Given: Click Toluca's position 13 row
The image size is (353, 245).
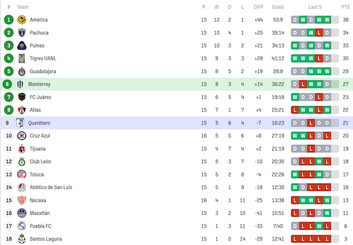Looking at the screenshot, I should click(x=176, y=174).
